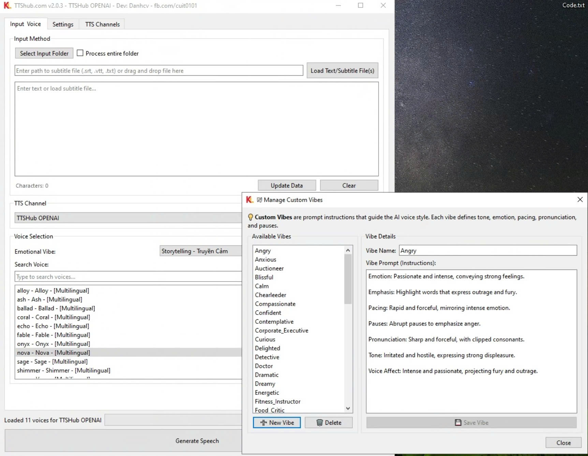The height and width of the screenshot is (456, 588).
Task: Select the Corporate_Executive vibe
Action: tap(299, 330)
